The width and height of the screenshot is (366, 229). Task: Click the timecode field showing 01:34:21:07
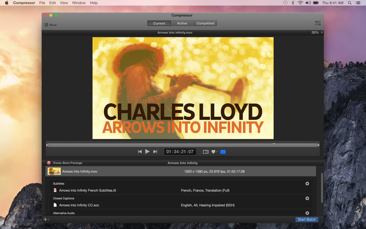click(180, 152)
